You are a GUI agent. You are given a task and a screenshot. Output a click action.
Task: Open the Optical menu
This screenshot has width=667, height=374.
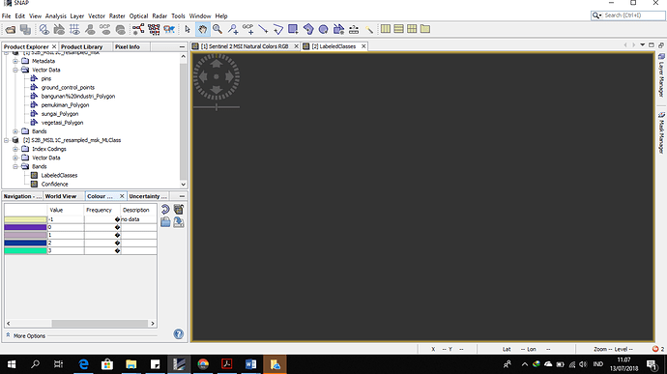click(138, 16)
